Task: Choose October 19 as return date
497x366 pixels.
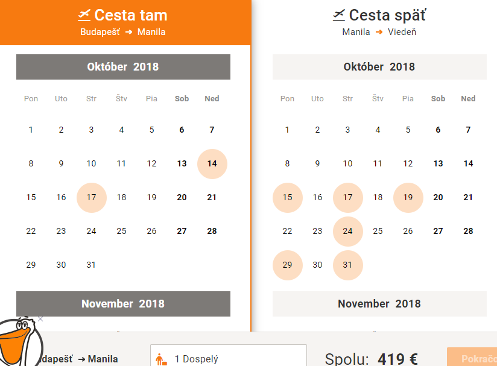Action: [x=408, y=198]
